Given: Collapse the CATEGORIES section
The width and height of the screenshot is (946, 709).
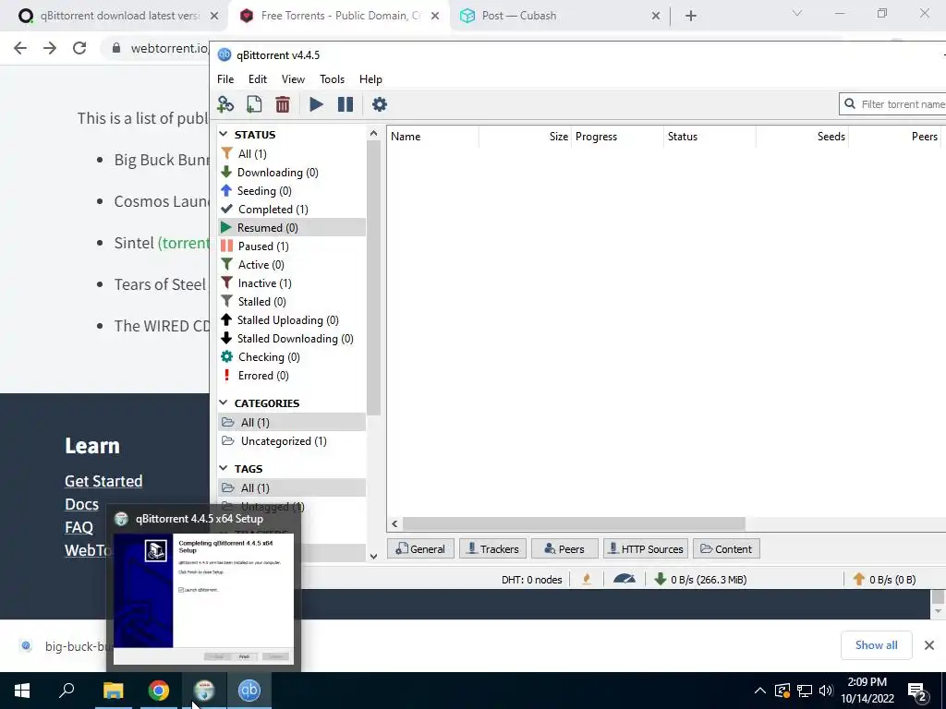Looking at the screenshot, I should coord(224,403).
